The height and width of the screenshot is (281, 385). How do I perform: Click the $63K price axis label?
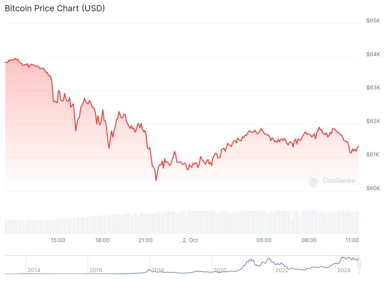tap(373, 88)
